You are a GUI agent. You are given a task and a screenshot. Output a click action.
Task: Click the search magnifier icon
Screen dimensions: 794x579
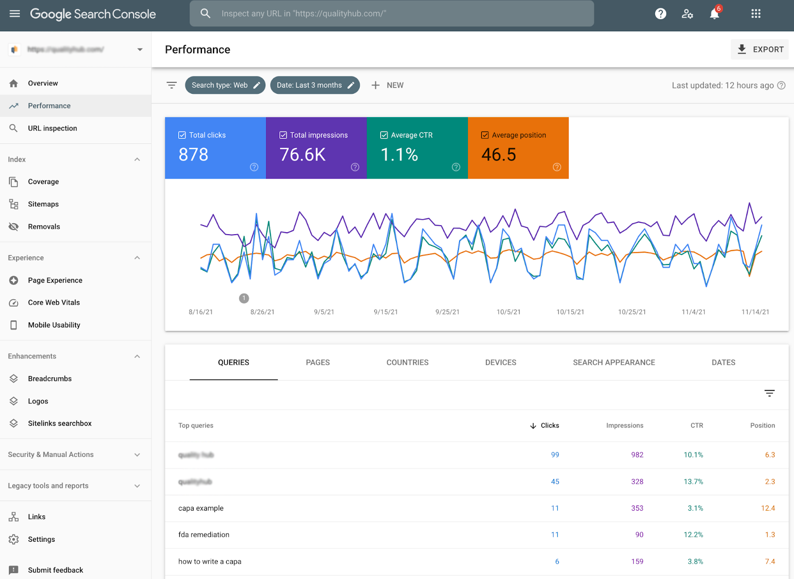pos(205,13)
